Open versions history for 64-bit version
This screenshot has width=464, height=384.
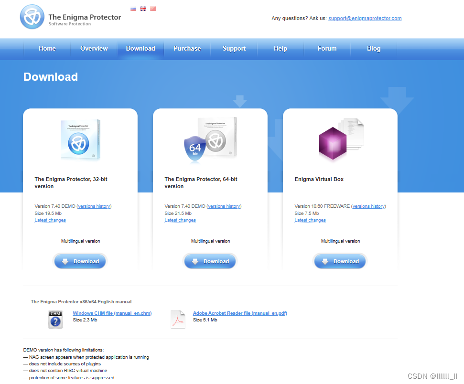(224, 206)
